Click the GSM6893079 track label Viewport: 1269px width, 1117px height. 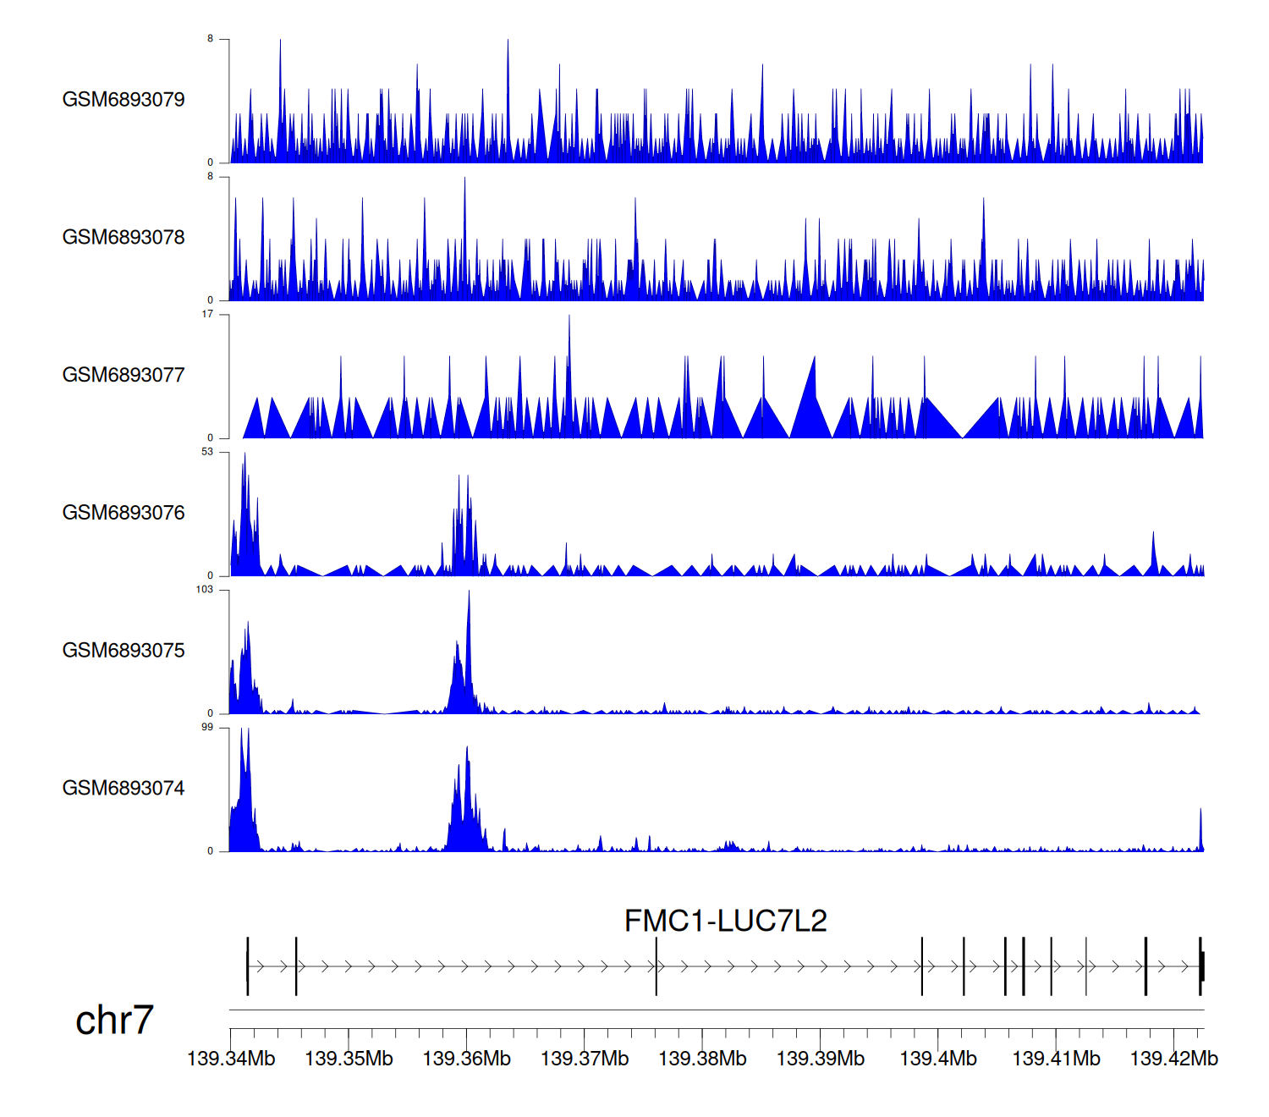pyautogui.click(x=124, y=100)
